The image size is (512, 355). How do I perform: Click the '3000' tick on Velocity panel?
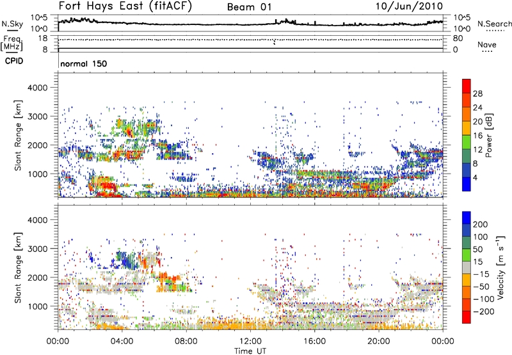(38, 249)
